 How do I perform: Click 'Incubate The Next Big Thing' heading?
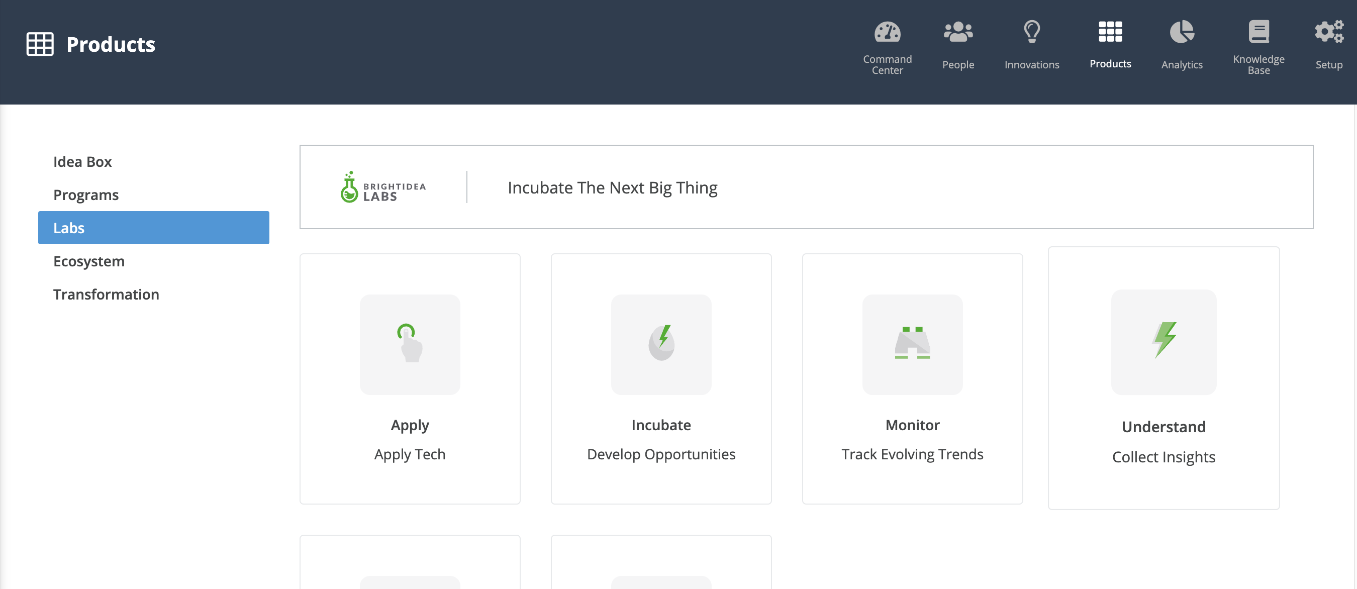pyautogui.click(x=612, y=187)
